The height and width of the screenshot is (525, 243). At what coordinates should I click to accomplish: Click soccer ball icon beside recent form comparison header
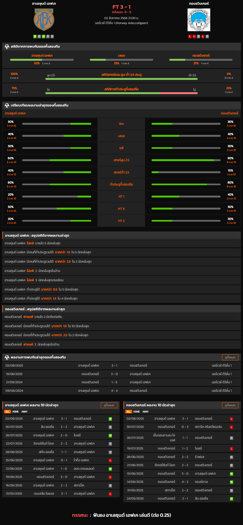pos(7,105)
